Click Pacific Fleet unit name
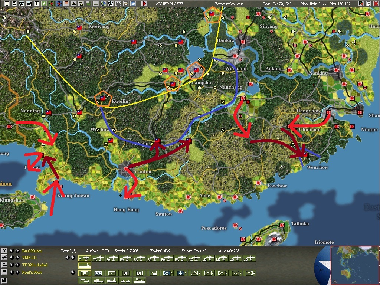380x285 pixels. pyautogui.click(x=32, y=272)
